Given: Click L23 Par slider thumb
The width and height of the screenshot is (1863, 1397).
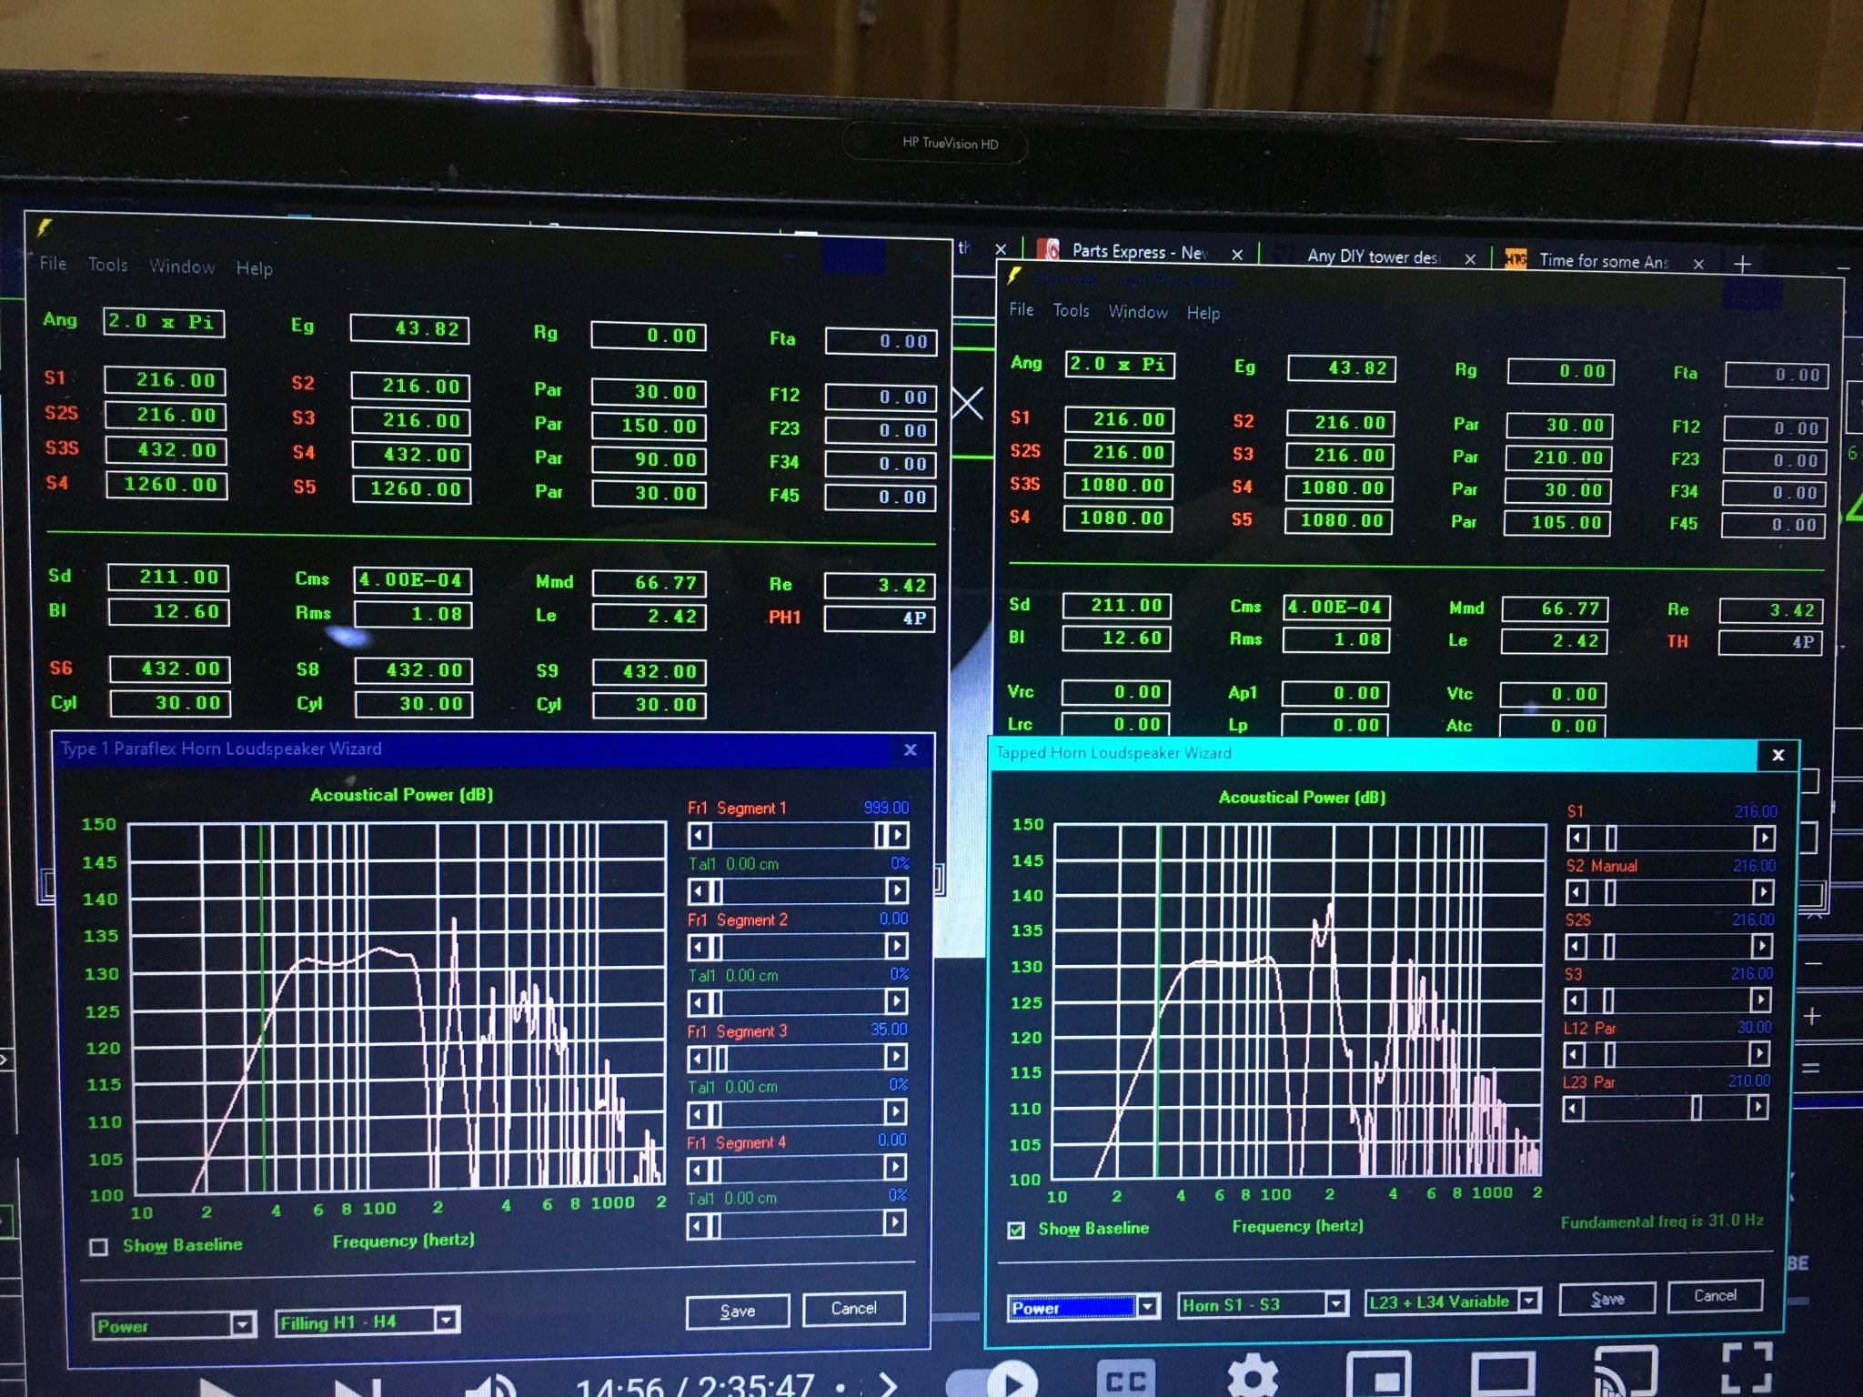Looking at the screenshot, I should pos(1697,1108).
